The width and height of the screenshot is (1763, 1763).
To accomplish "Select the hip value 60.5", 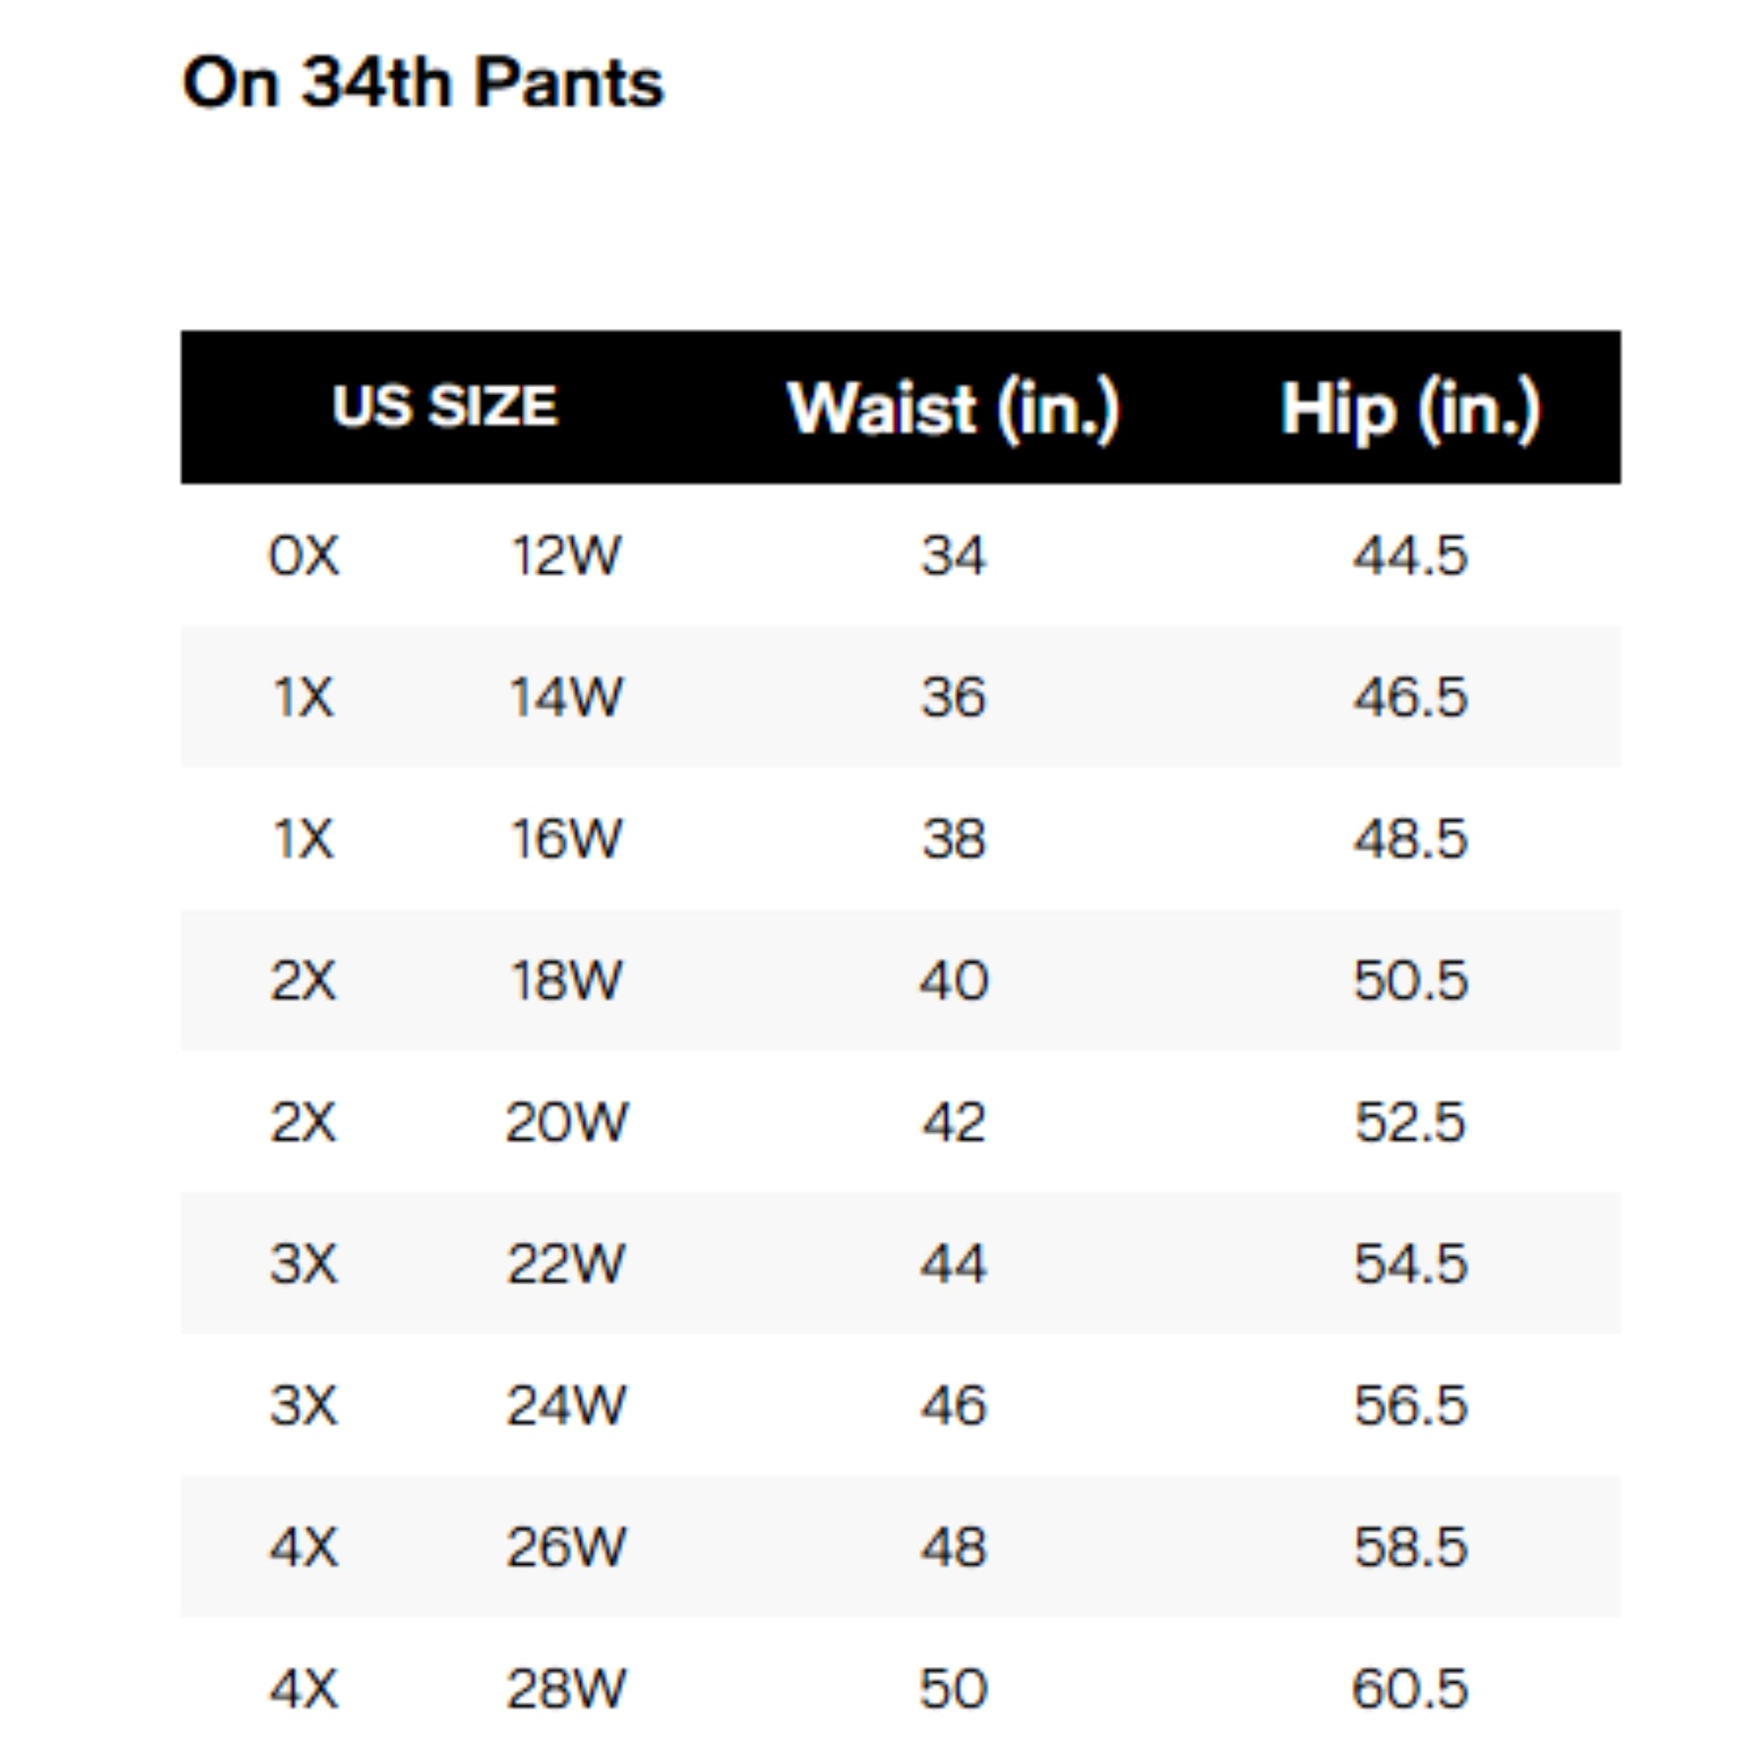I will tap(1410, 1688).
